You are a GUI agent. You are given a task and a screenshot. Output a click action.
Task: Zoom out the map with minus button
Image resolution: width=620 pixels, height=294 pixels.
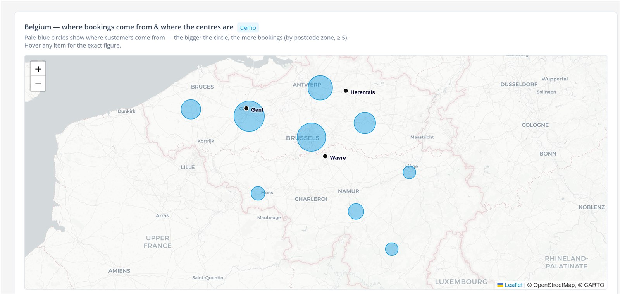click(x=38, y=84)
